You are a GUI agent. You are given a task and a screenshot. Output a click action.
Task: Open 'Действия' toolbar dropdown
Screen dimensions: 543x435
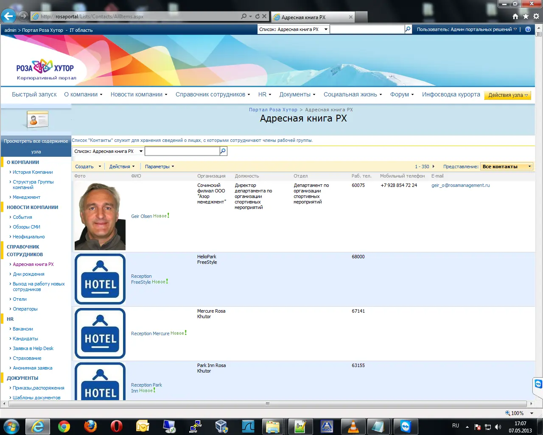122,167
